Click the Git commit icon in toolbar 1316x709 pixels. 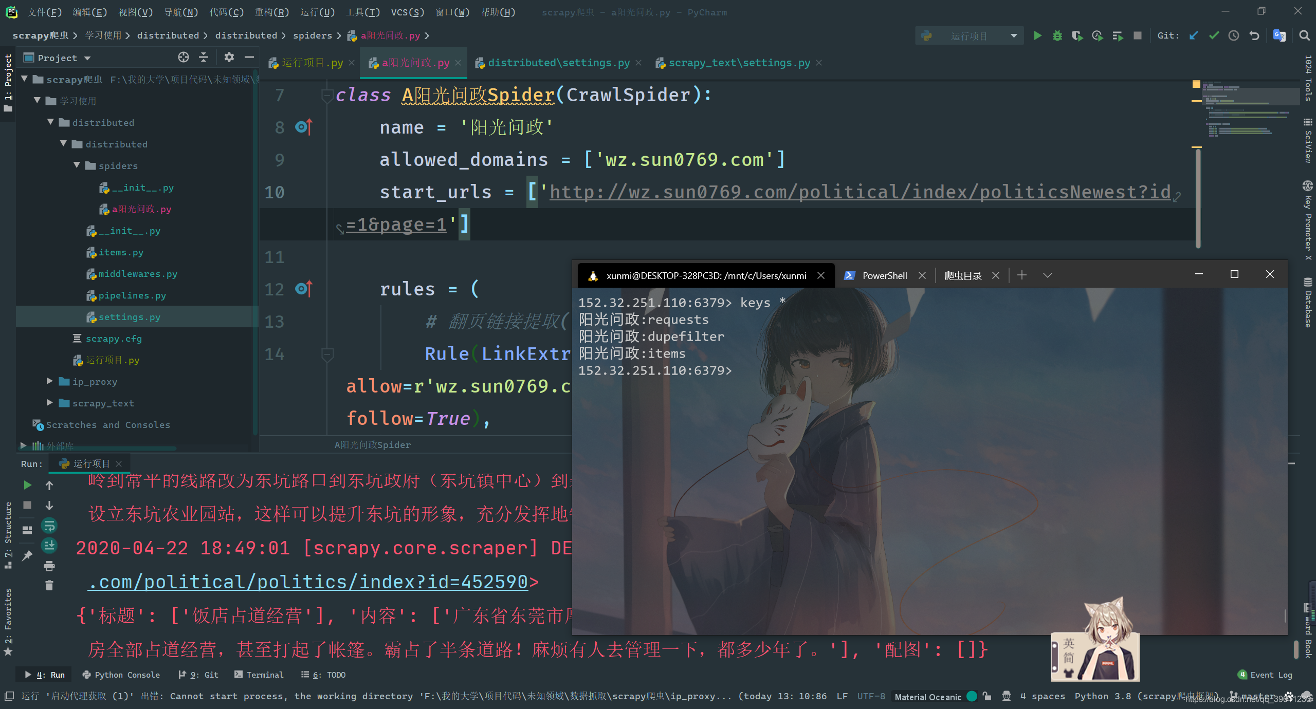pyautogui.click(x=1215, y=36)
